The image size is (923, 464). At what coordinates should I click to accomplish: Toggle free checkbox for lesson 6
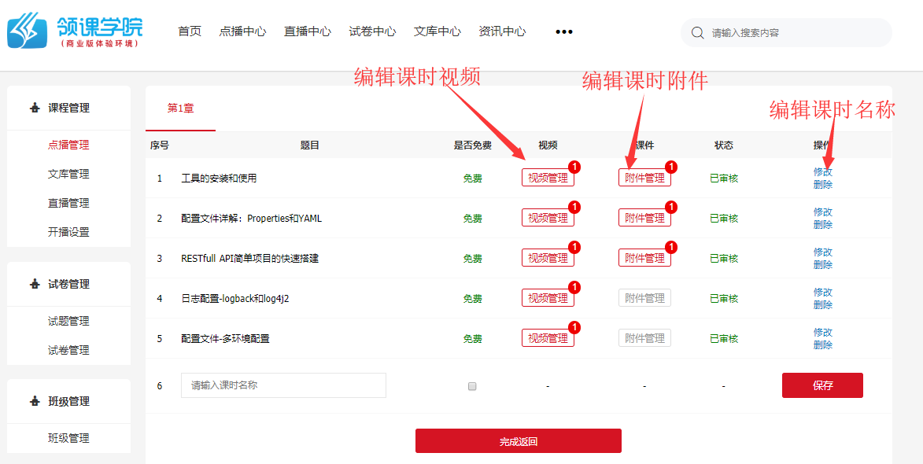tap(471, 386)
